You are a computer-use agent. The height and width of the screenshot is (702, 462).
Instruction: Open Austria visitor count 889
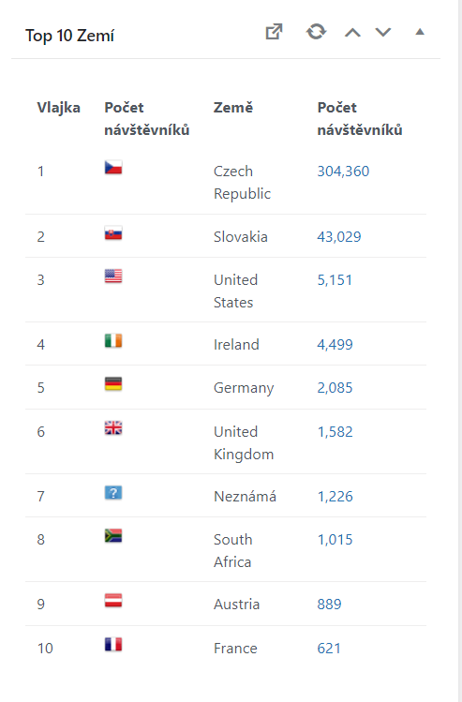(x=329, y=604)
